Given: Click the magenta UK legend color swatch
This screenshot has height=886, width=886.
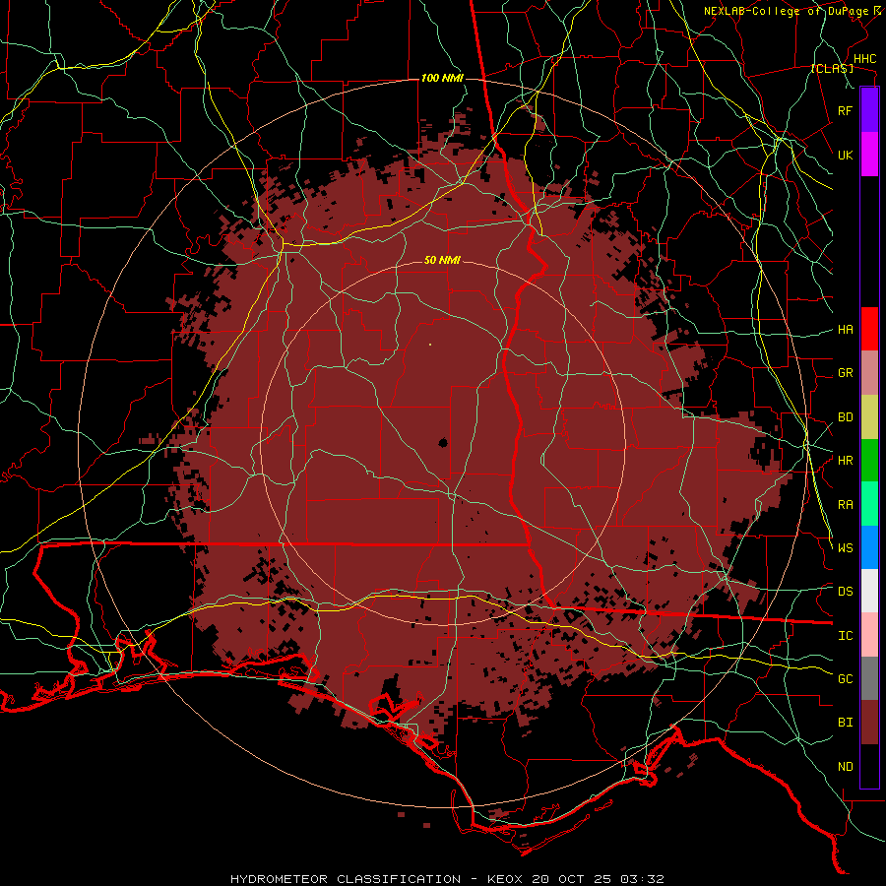Looking at the screenshot, I should click(869, 155).
